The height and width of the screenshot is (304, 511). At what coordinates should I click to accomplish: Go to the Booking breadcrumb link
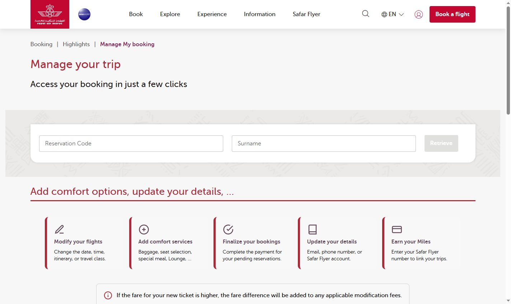41,44
